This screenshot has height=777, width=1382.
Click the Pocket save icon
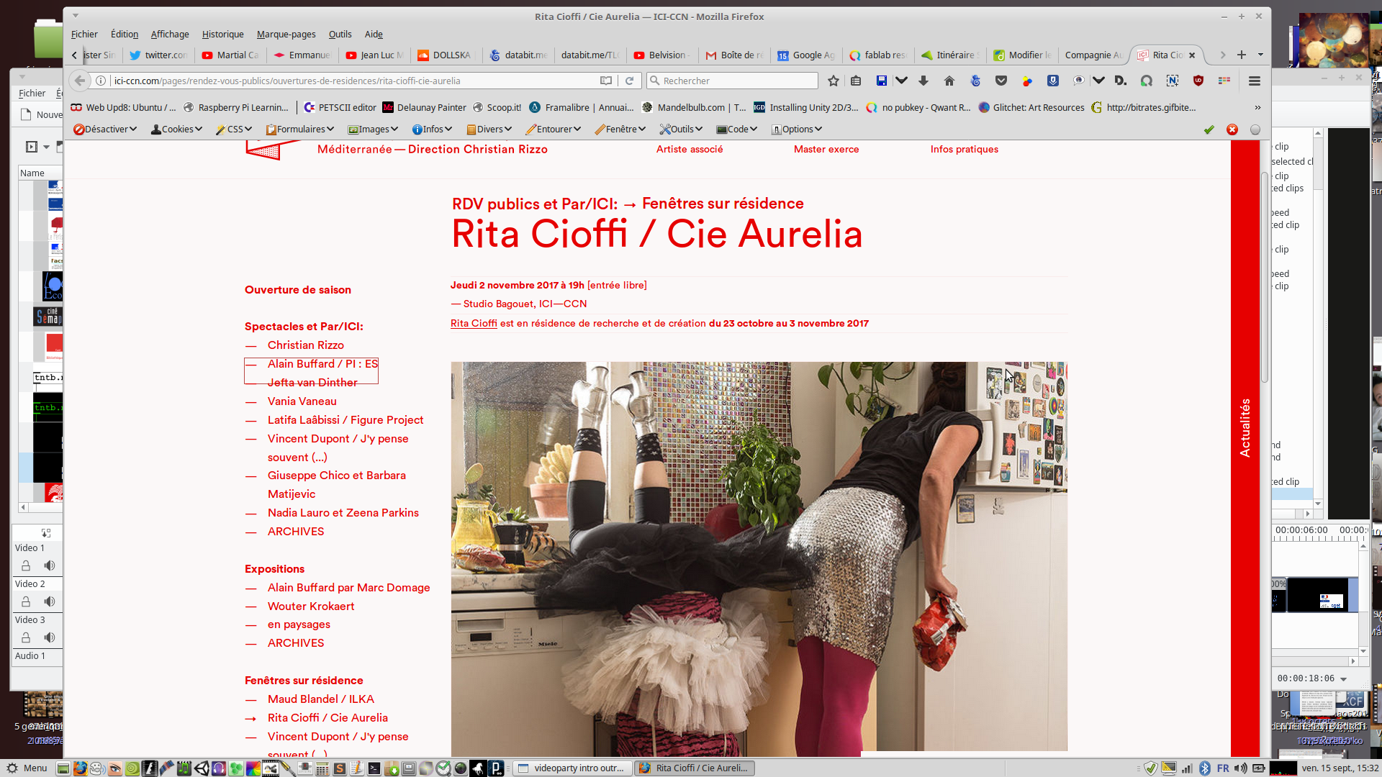[1001, 81]
